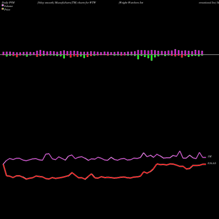Image resolution: width=219 pixels, height=219 pixels.
Task: Click the 'MunafaSutra(TM) charts for WTW' heading
Action: [x=75, y=3]
